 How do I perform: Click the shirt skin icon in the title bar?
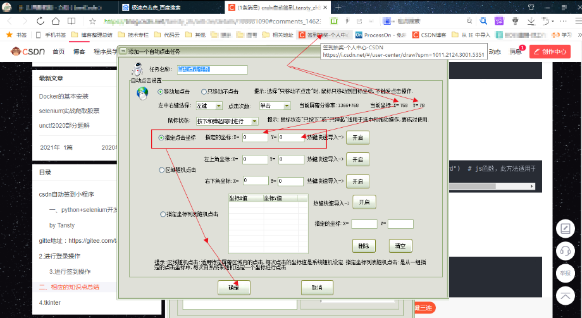tap(531, 7)
